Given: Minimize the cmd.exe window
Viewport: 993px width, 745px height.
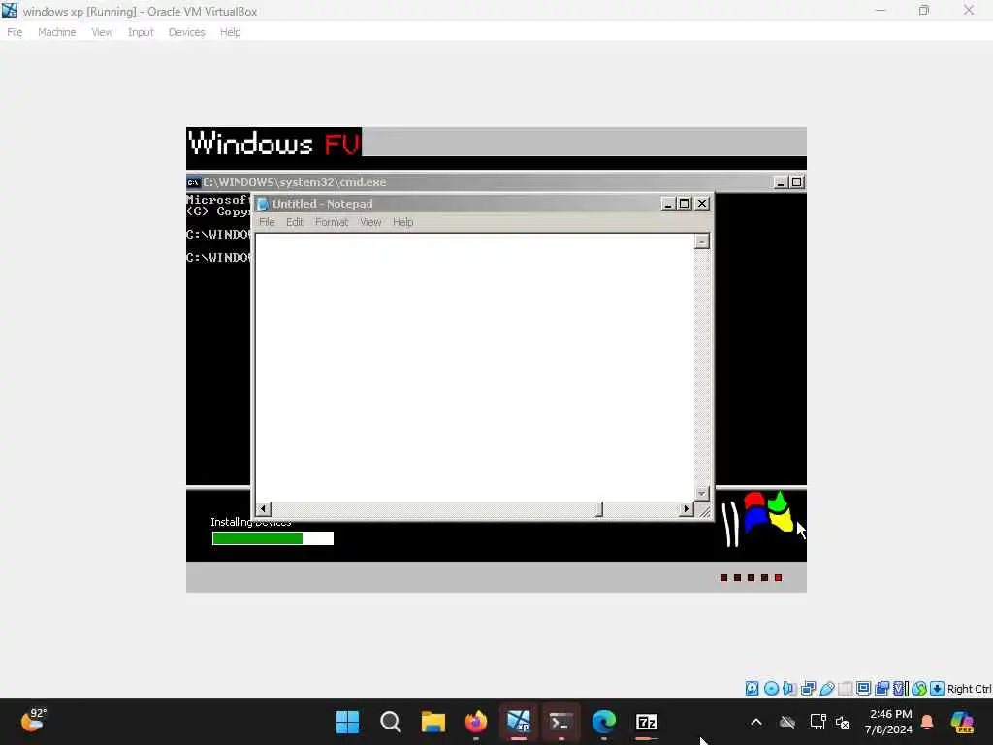Looking at the screenshot, I should pyautogui.click(x=781, y=182).
